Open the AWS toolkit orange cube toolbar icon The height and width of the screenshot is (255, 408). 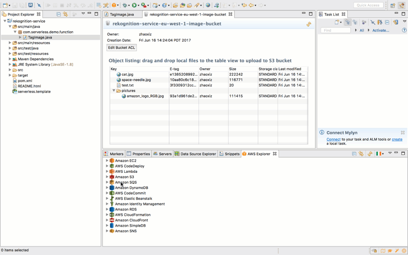click(114, 5)
